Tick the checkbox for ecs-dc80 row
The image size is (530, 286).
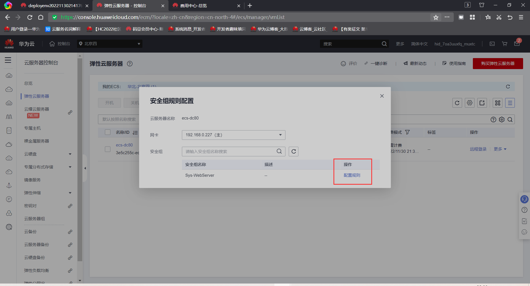(x=108, y=149)
